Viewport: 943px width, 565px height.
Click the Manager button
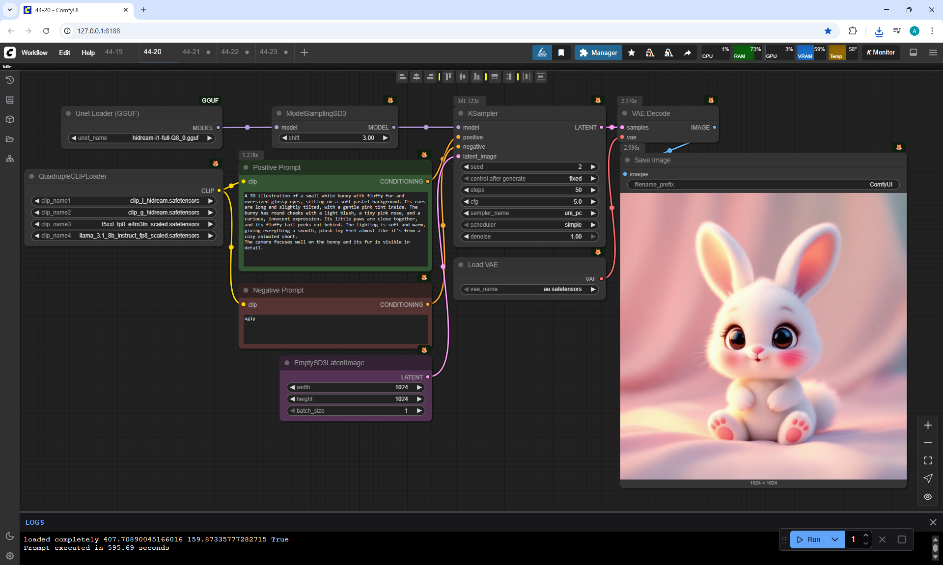pyautogui.click(x=598, y=53)
